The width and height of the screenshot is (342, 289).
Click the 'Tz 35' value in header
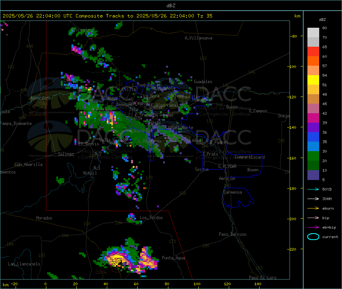click(x=204, y=16)
